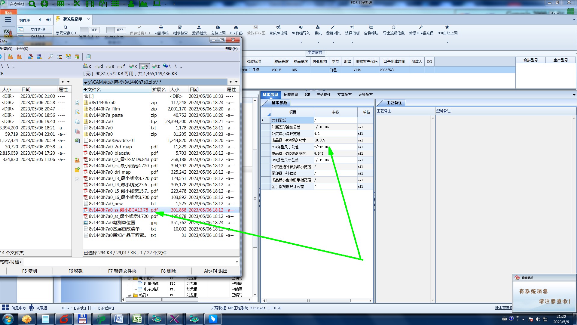577x325 pixels.
Task: Click 版本更新 link in status bar
Action: point(504,308)
